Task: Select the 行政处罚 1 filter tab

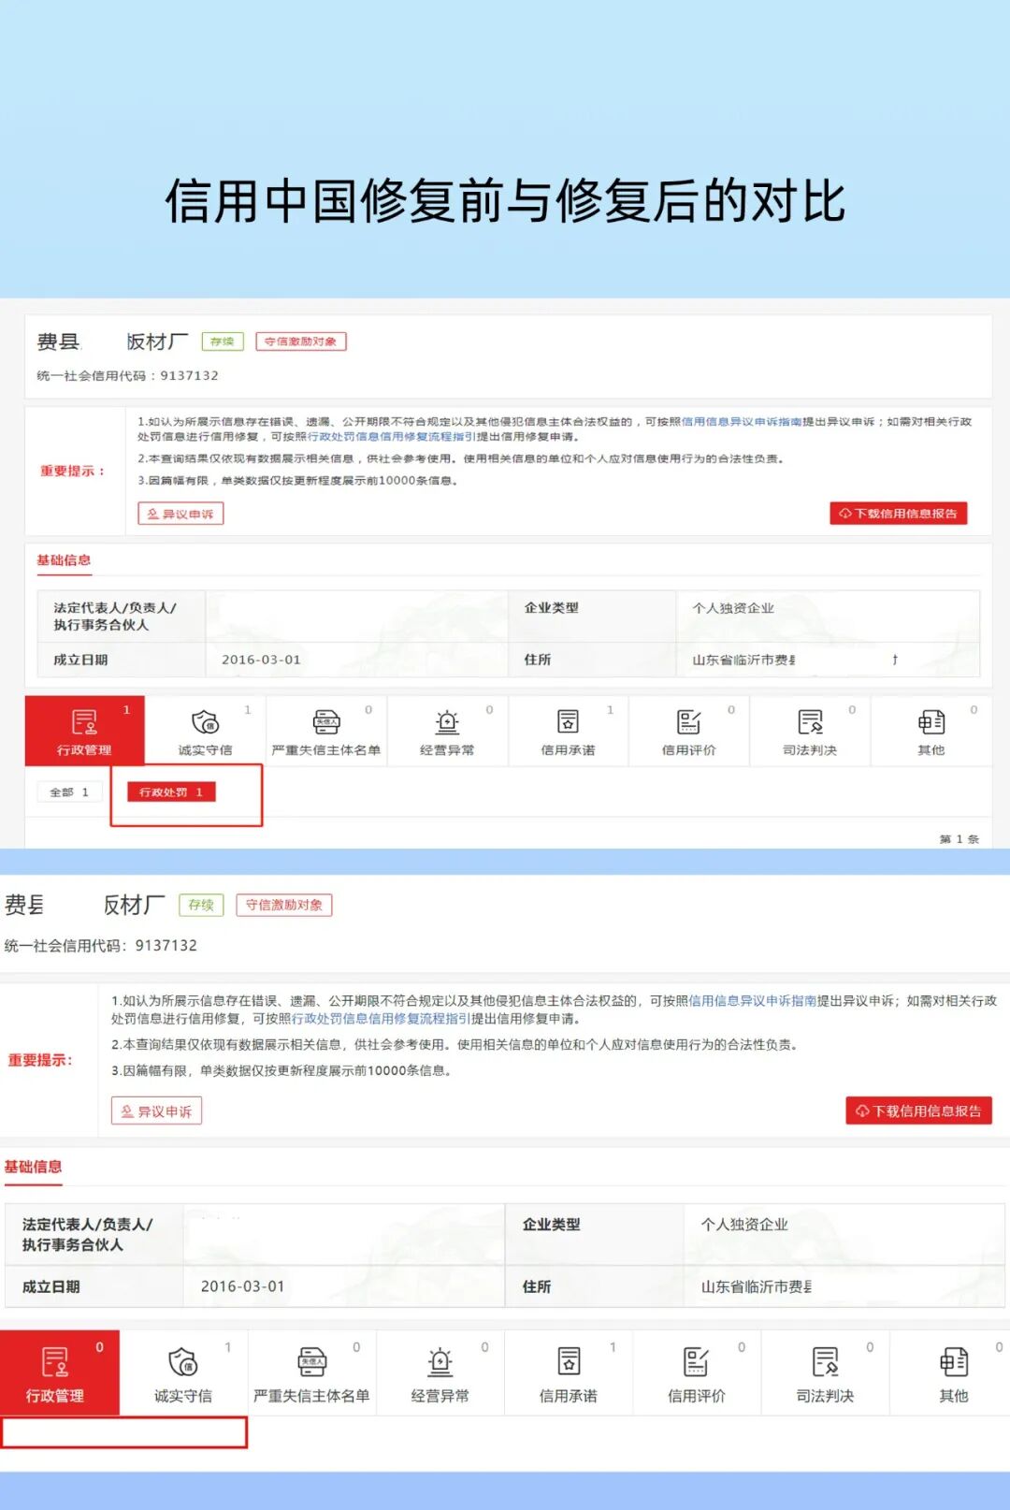Action: 171,792
